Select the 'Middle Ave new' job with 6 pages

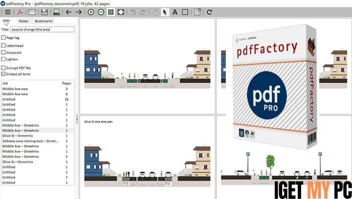click(38, 94)
